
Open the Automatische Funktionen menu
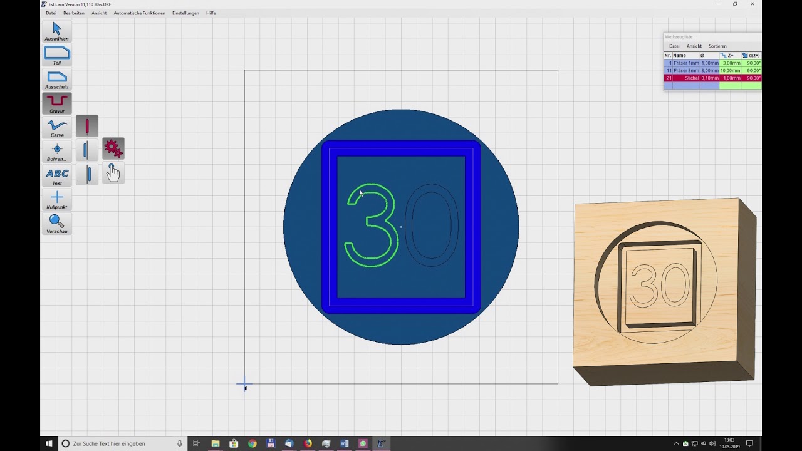coord(139,13)
